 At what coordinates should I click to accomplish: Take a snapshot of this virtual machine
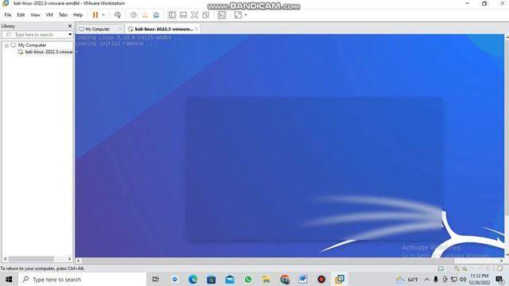pyautogui.click(x=134, y=15)
